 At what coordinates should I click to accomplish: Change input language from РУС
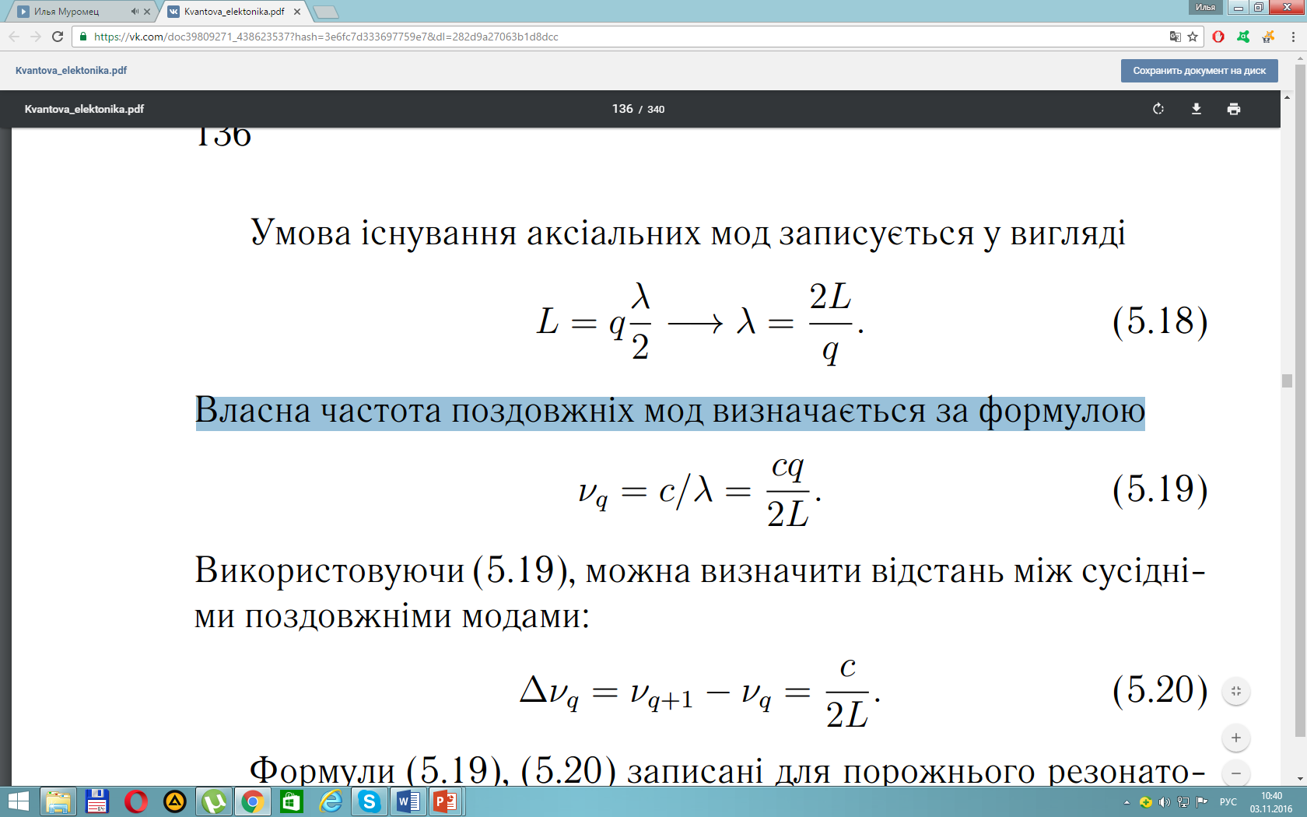coord(1228,802)
